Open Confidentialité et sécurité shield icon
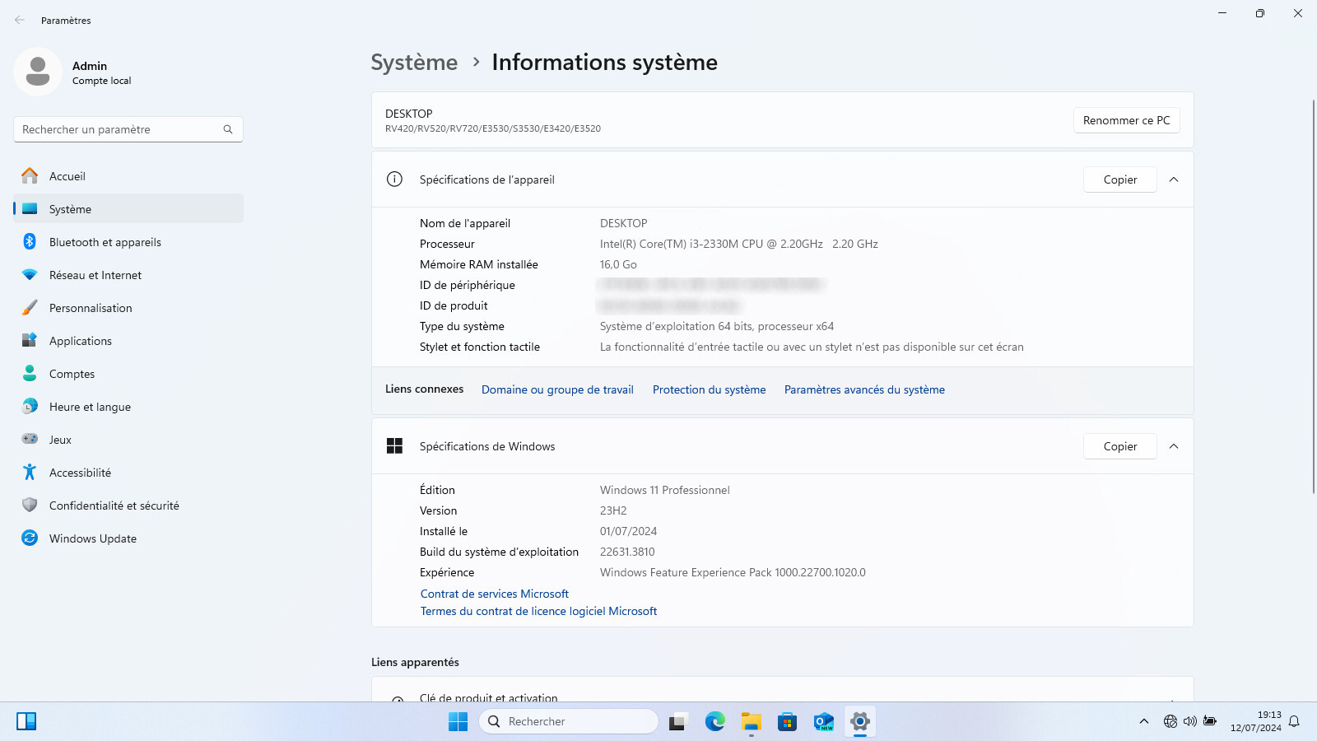 coord(30,505)
